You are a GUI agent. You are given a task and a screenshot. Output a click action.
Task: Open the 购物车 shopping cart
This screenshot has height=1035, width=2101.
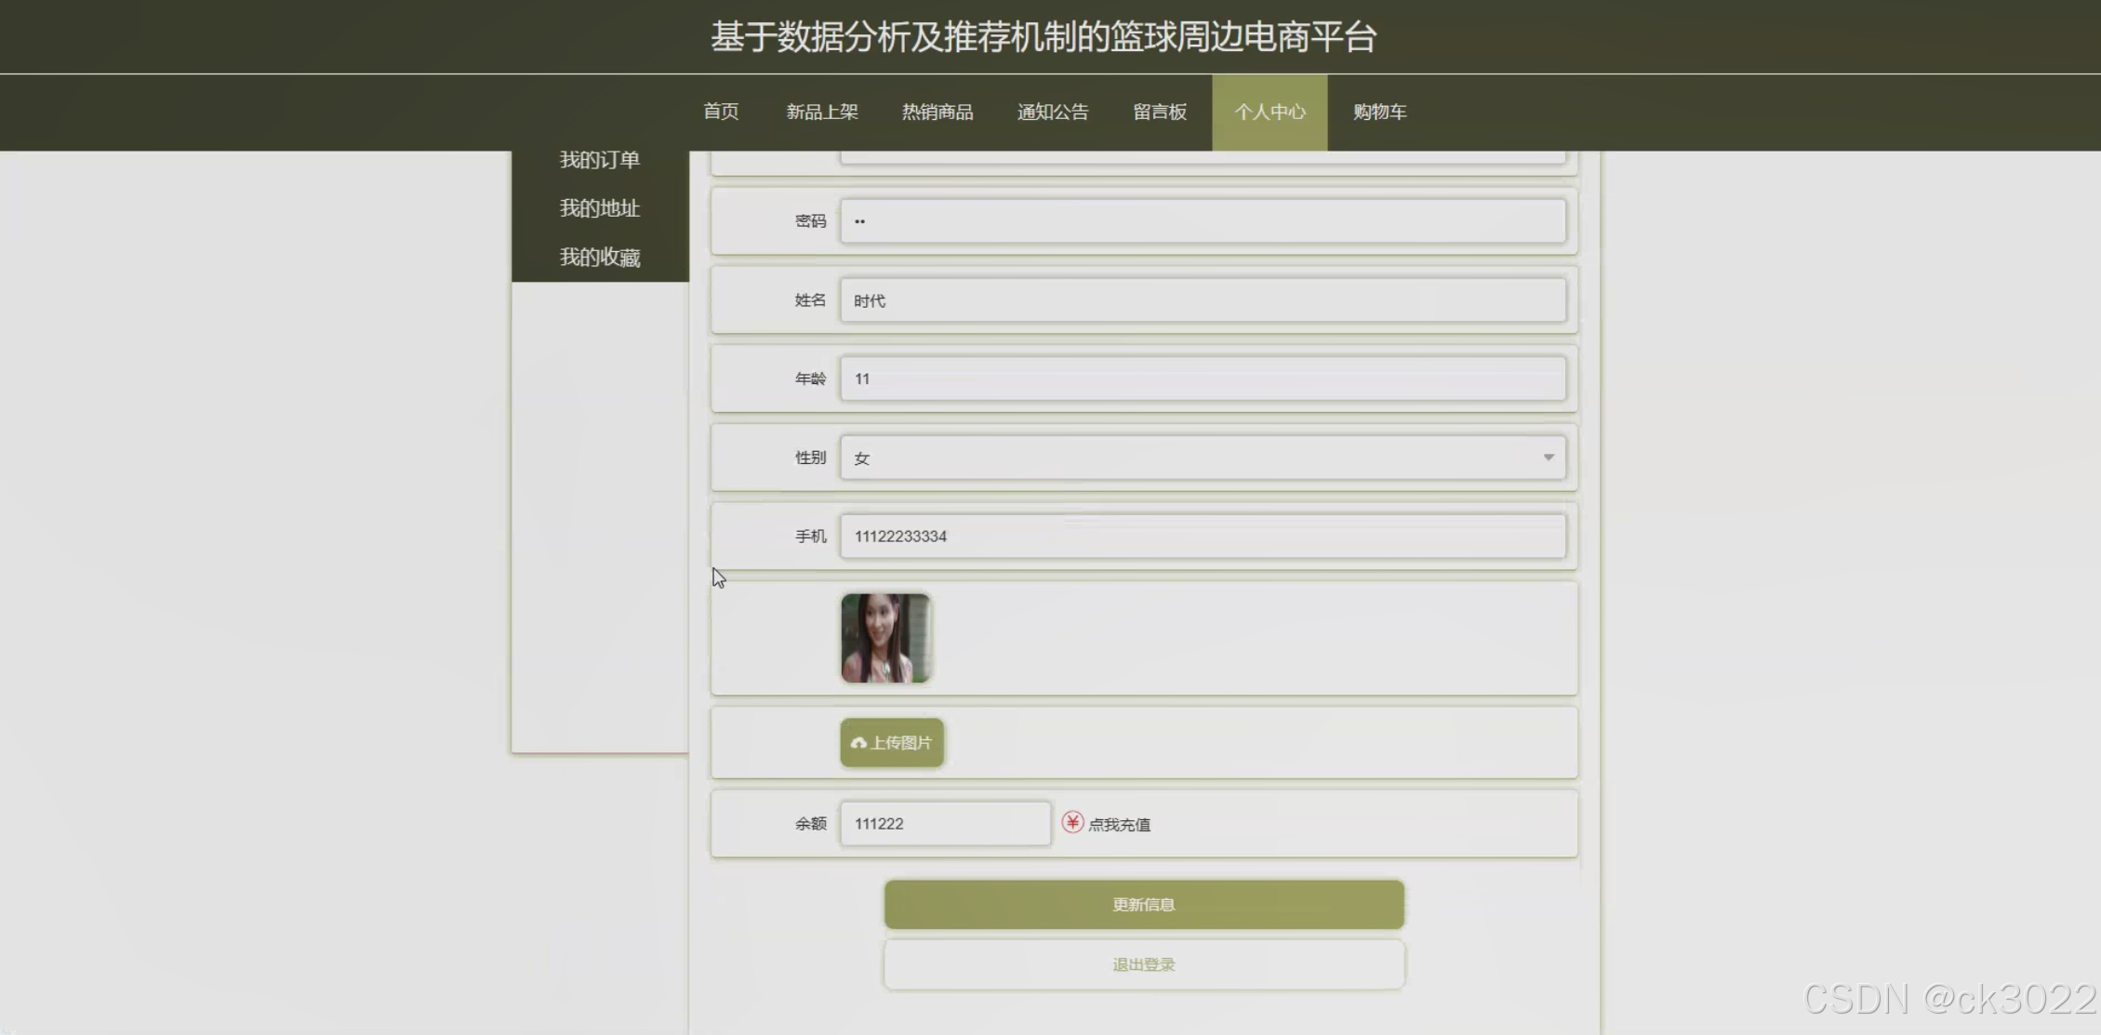click(x=1379, y=112)
